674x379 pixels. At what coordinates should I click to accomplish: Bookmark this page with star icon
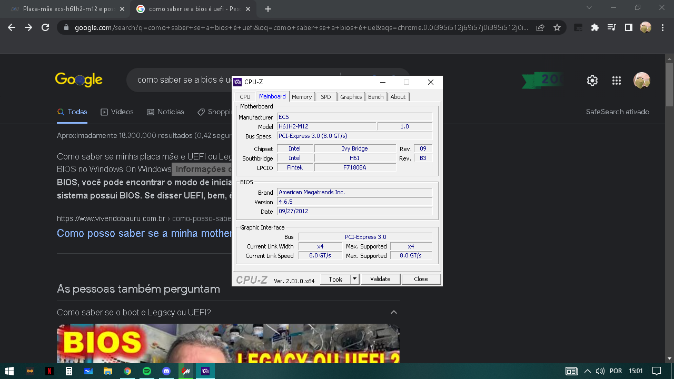point(557,27)
